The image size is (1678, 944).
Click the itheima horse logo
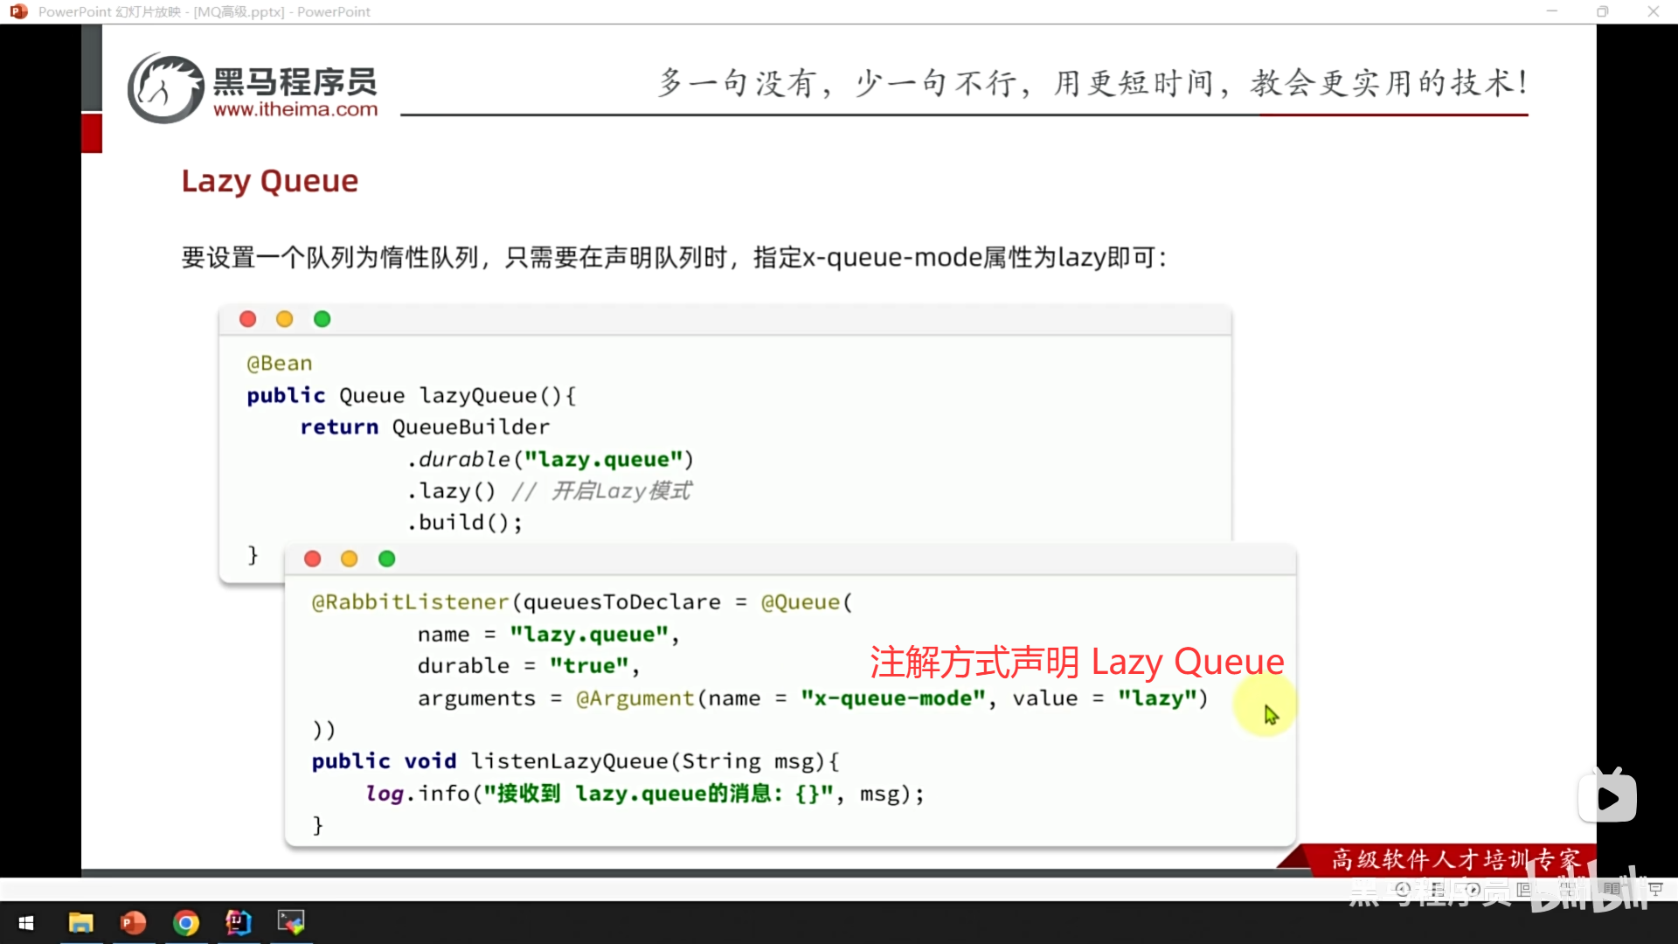coord(164,87)
